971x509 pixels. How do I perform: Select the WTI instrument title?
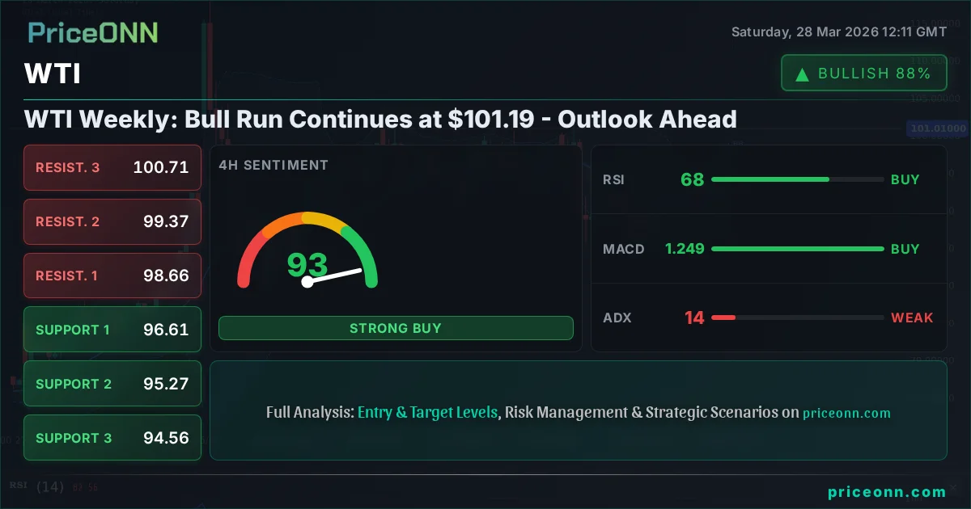point(52,74)
